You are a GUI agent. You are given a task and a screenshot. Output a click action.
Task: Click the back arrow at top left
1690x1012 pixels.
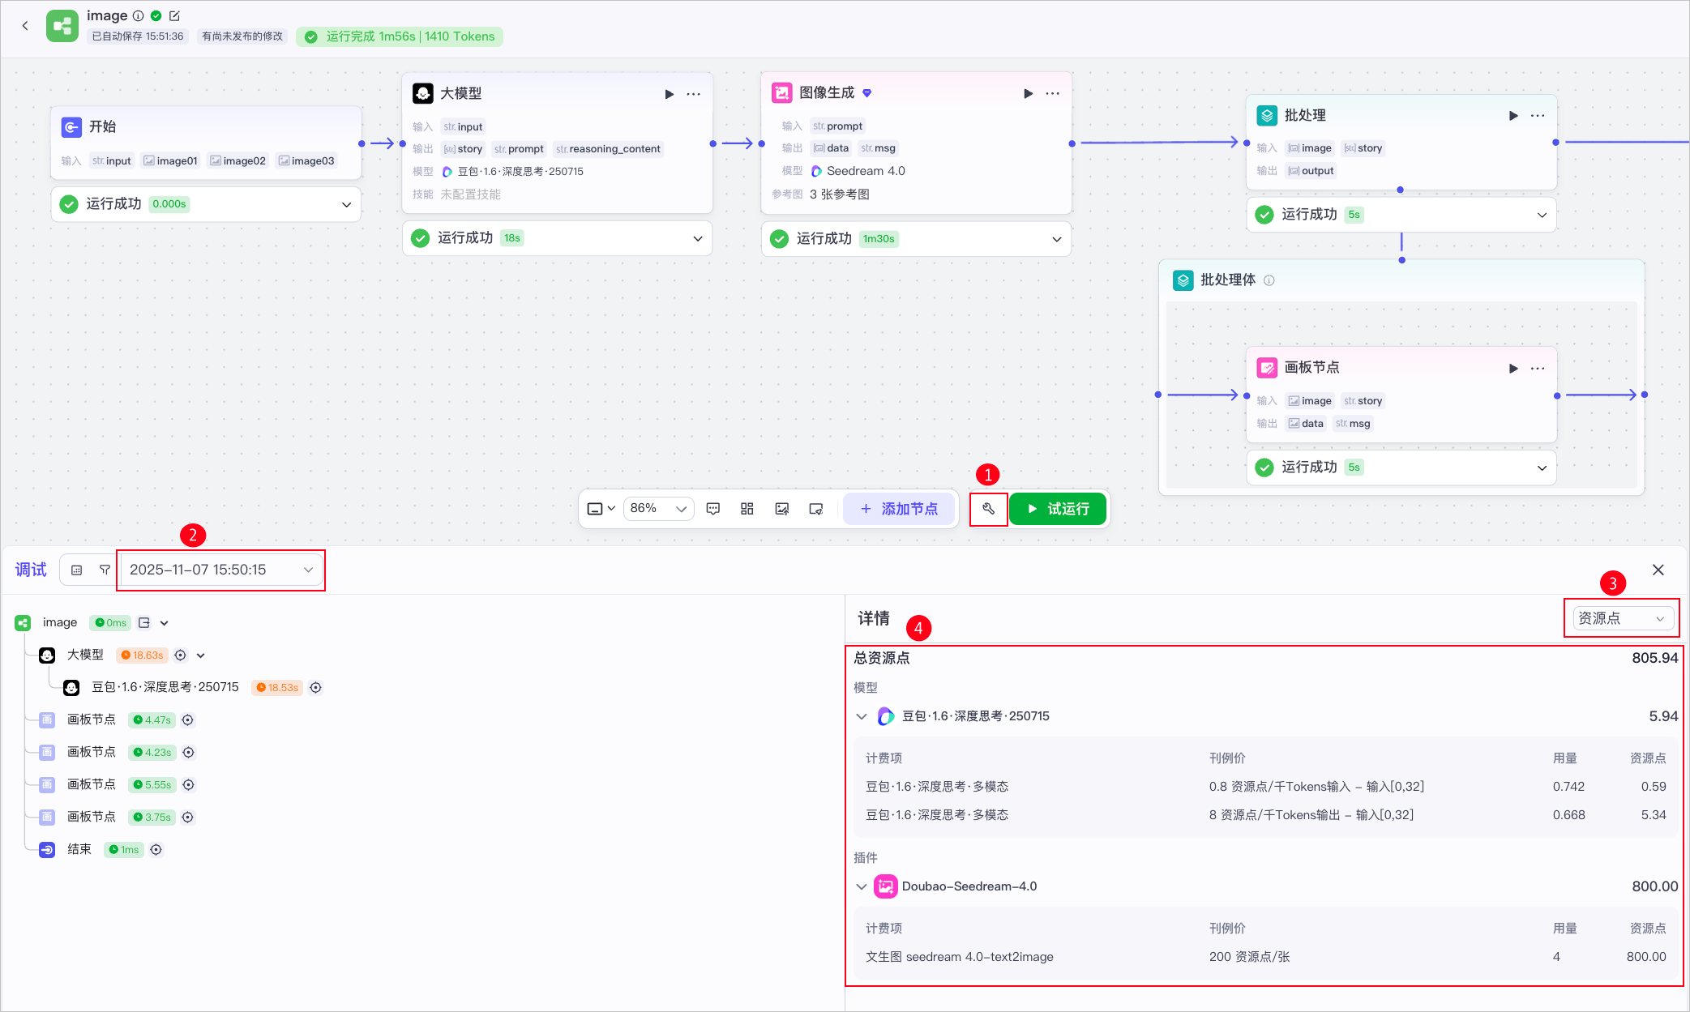click(x=25, y=26)
